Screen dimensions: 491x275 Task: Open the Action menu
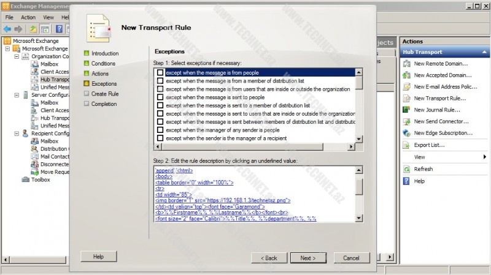pyautogui.click(x=28, y=18)
